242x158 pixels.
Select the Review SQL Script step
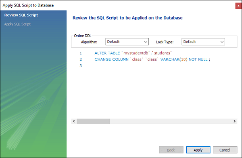pyautogui.click(x=21, y=15)
